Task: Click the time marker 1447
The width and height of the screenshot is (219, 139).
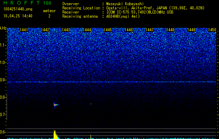Action: pos(150,30)
